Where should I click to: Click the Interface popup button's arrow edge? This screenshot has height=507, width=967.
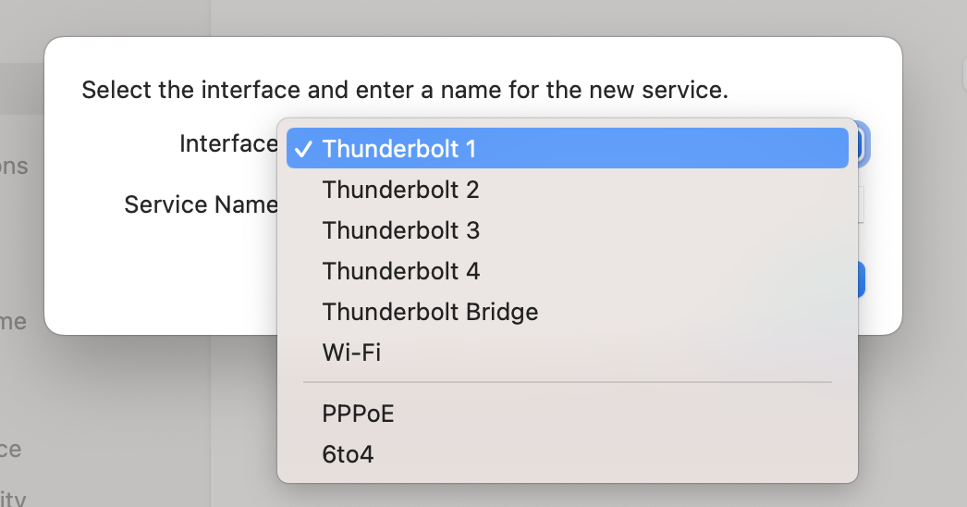(863, 144)
